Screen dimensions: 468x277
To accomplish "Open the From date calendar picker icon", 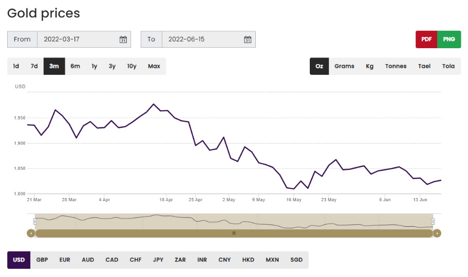I will click(123, 39).
